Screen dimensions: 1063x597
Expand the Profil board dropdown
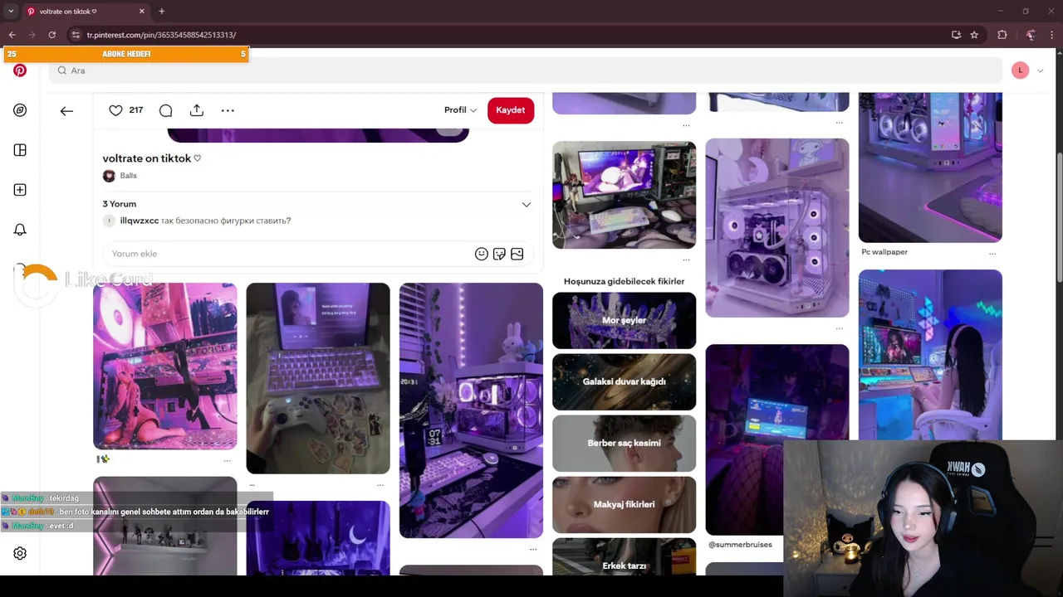click(460, 110)
